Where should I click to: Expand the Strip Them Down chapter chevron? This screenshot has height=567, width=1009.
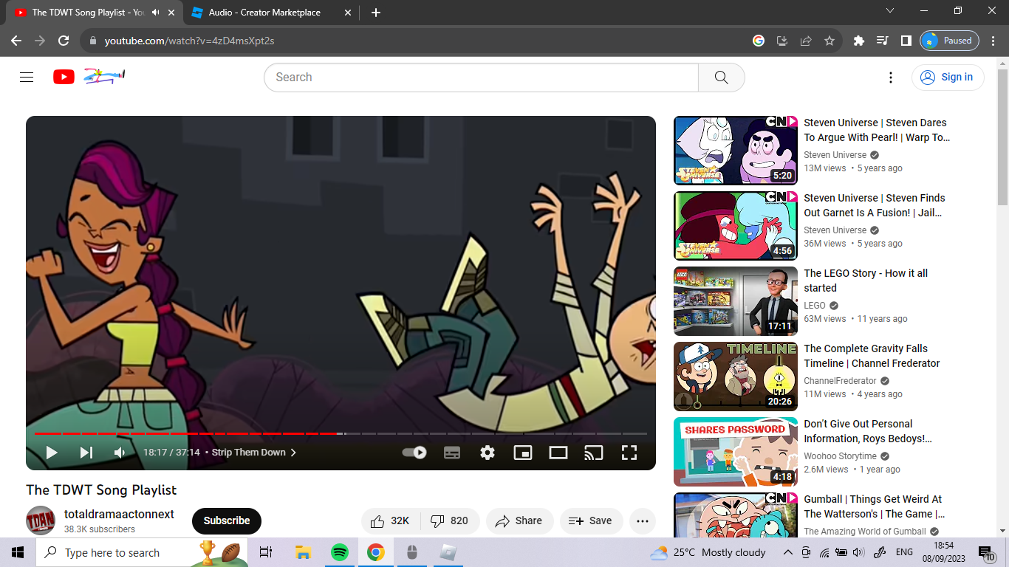pyautogui.click(x=293, y=453)
